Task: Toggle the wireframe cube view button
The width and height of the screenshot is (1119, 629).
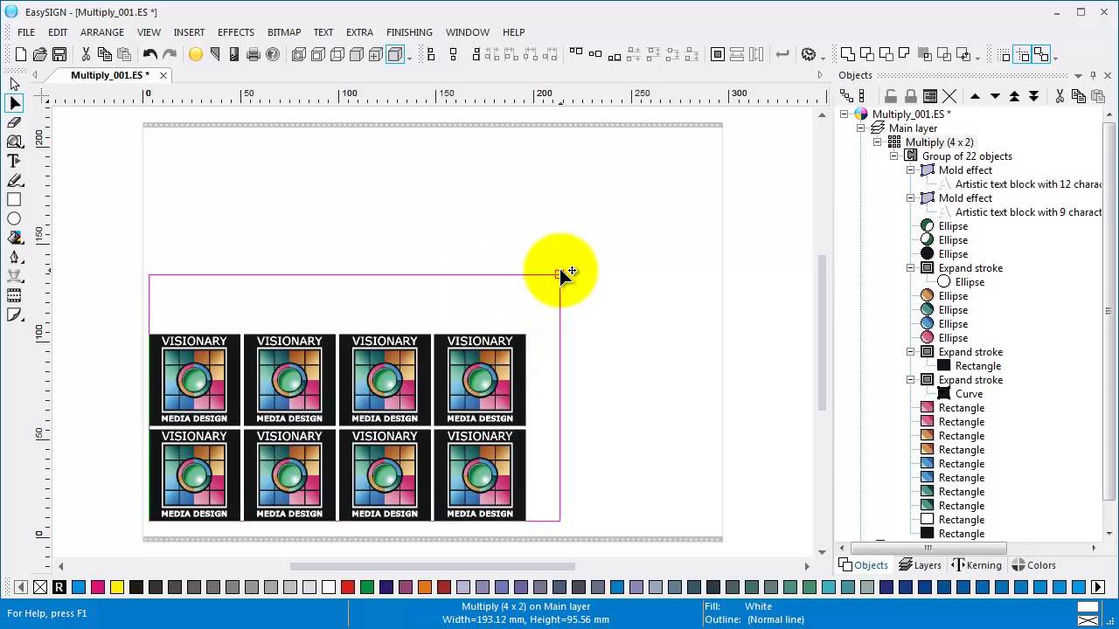Action: pyautogui.click(x=299, y=54)
